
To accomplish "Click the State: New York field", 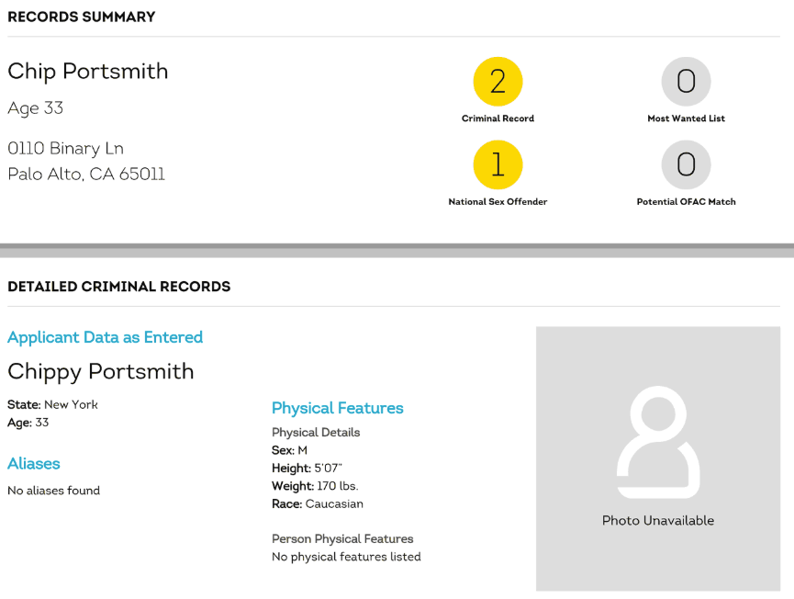I will coord(52,404).
